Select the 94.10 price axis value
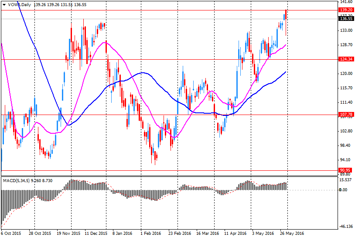This screenshot has width=355, height=237. (x=345, y=160)
